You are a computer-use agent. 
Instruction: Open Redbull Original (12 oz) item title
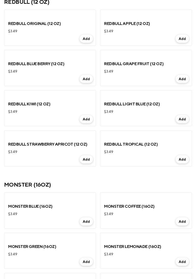(34, 24)
